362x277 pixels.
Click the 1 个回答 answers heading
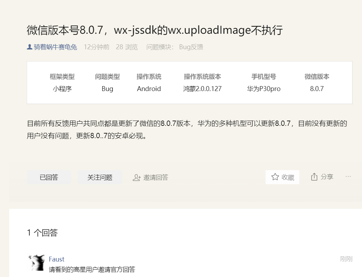pyautogui.click(x=42, y=232)
